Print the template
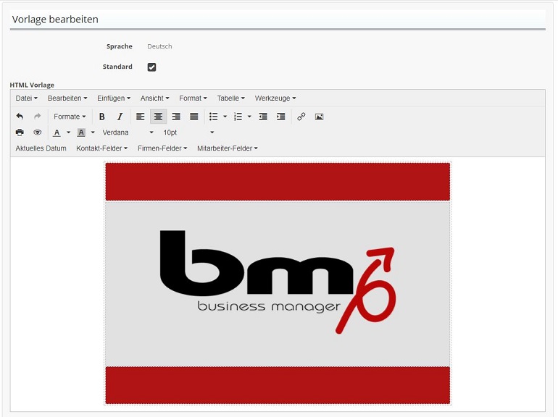Image resolution: width=558 pixels, height=417 pixels. pyautogui.click(x=20, y=132)
